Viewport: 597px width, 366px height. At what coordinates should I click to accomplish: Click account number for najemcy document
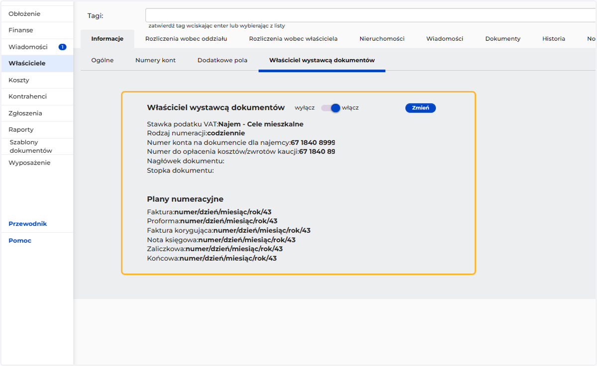(313, 143)
